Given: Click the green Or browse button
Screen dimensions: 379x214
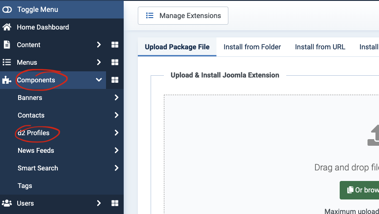Looking at the screenshot, I should point(360,190).
